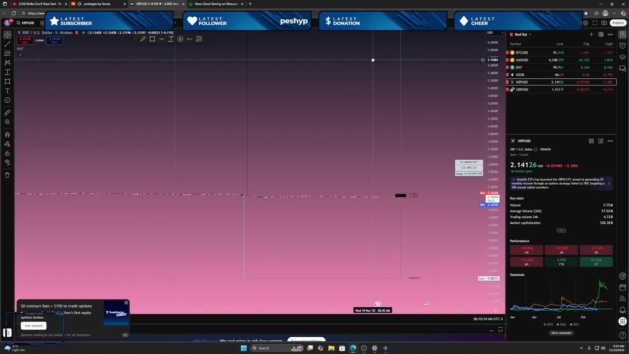Add symbol to watchlist plus icon
The height and width of the screenshot is (354, 629).
tap(591, 34)
